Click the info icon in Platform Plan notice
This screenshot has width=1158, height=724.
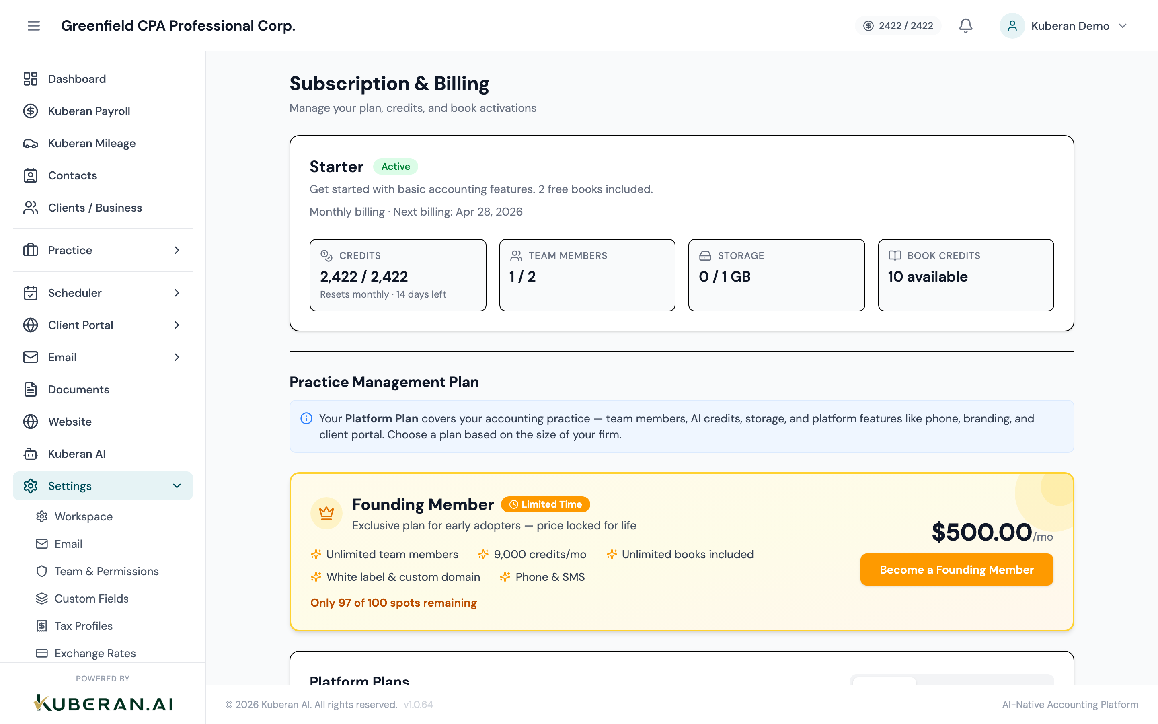(306, 418)
